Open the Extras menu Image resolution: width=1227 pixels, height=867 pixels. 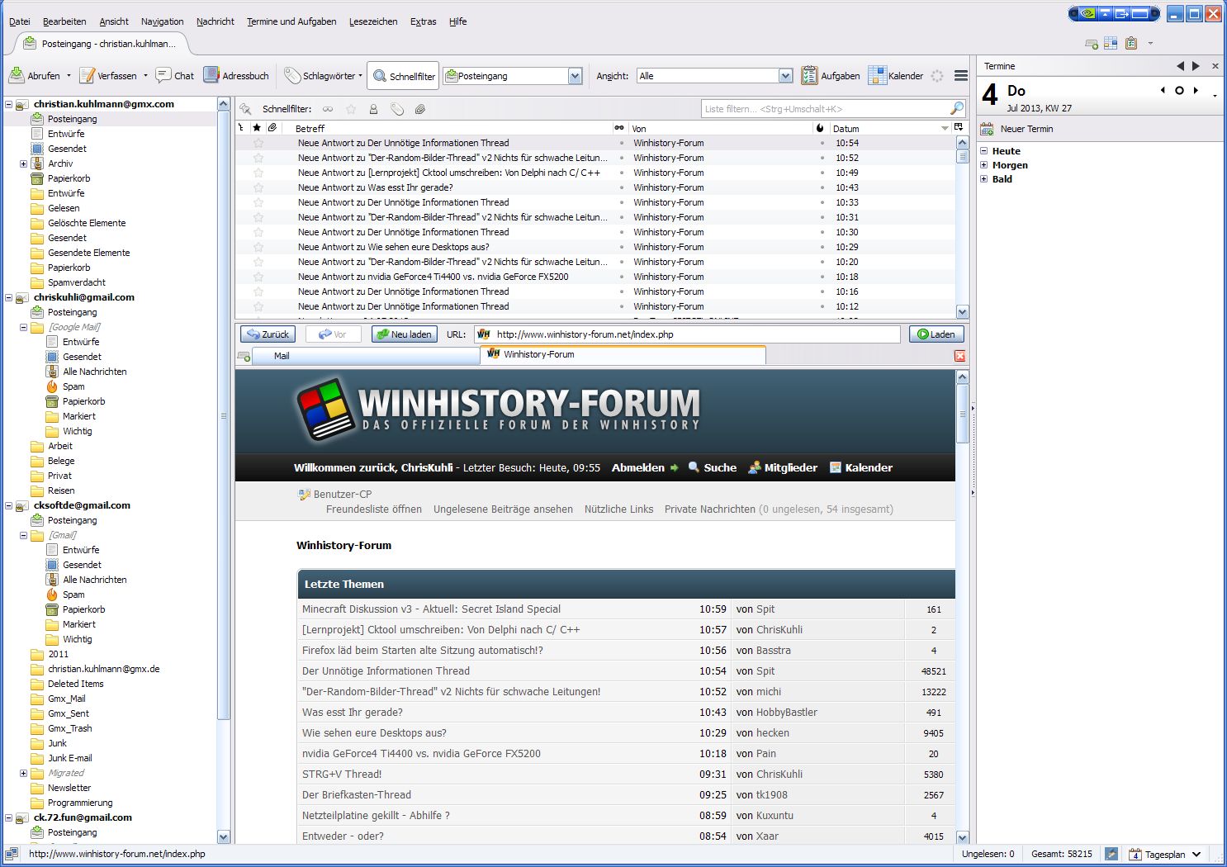tap(423, 21)
